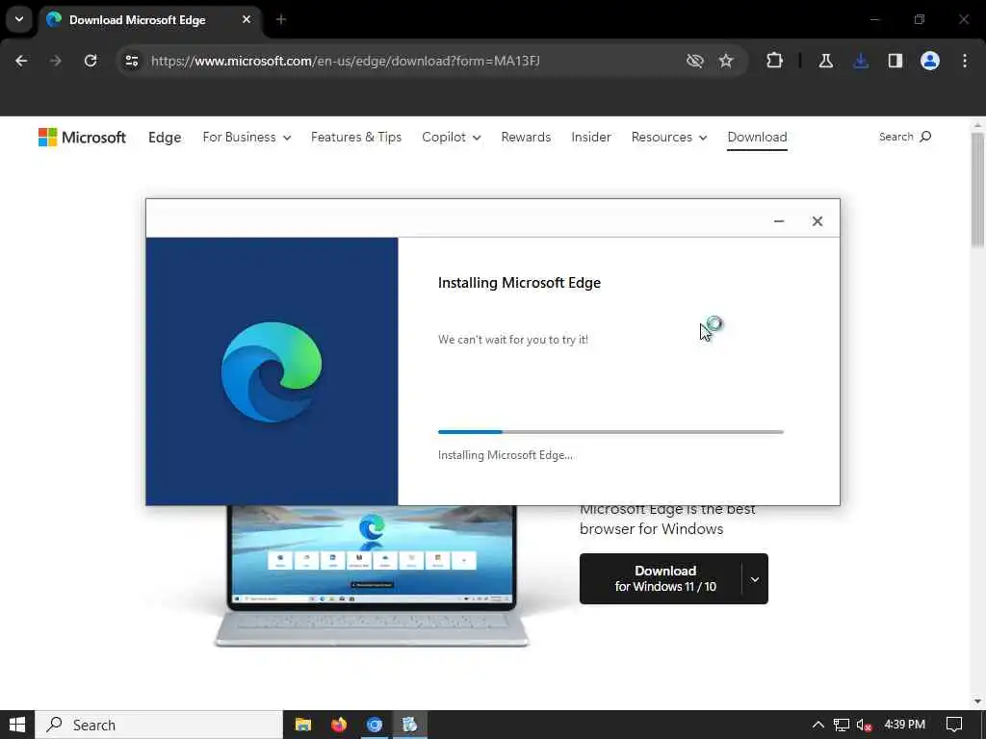Close the Download Microsoft Edge tab
Viewport: 986px width, 739px height.
click(246, 19)
